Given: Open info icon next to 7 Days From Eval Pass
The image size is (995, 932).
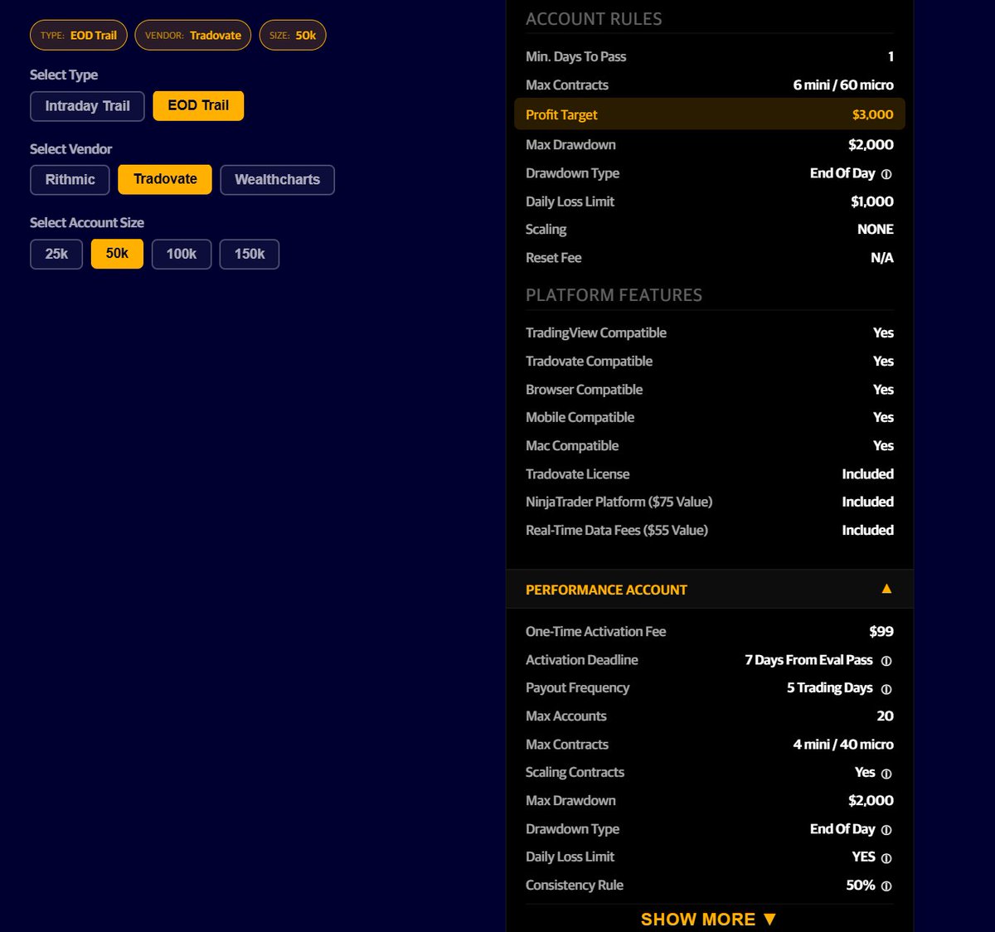Looking at the screenshot, I should click(x=886, y=661).
